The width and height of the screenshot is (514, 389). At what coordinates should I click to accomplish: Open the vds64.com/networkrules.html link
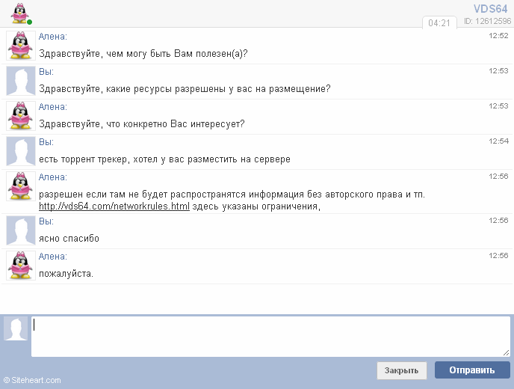[114, 206]
